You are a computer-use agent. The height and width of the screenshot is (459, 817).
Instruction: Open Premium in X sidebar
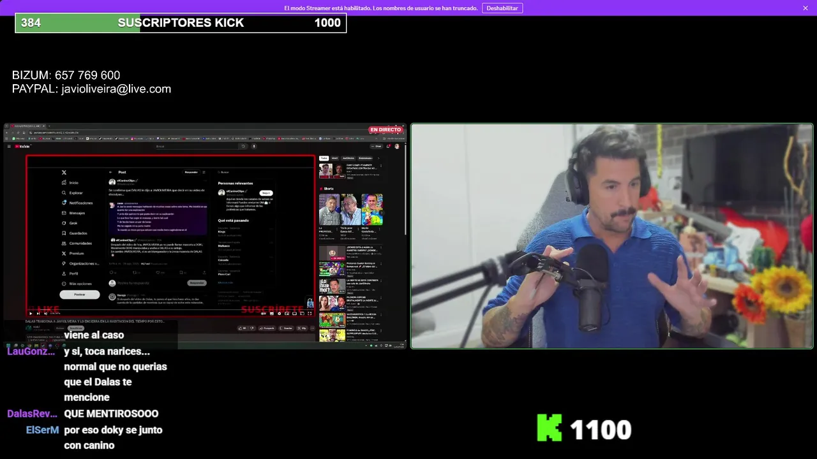point(73,253)
